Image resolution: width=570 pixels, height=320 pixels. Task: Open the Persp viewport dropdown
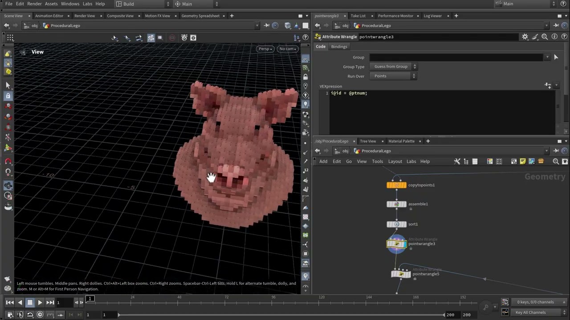(x=265, y=49)
